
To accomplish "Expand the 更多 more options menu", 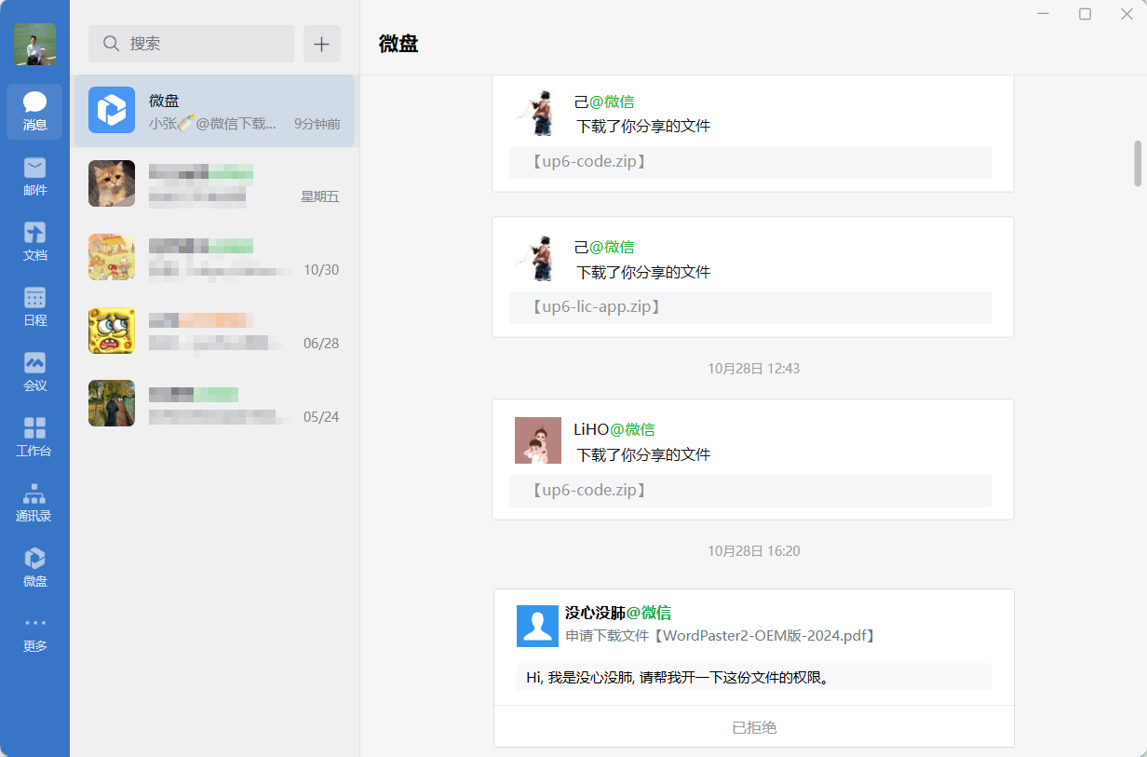I will click(x=34, y=632).
